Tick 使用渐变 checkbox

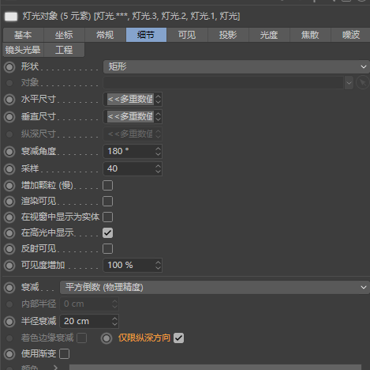click(65, 354)
